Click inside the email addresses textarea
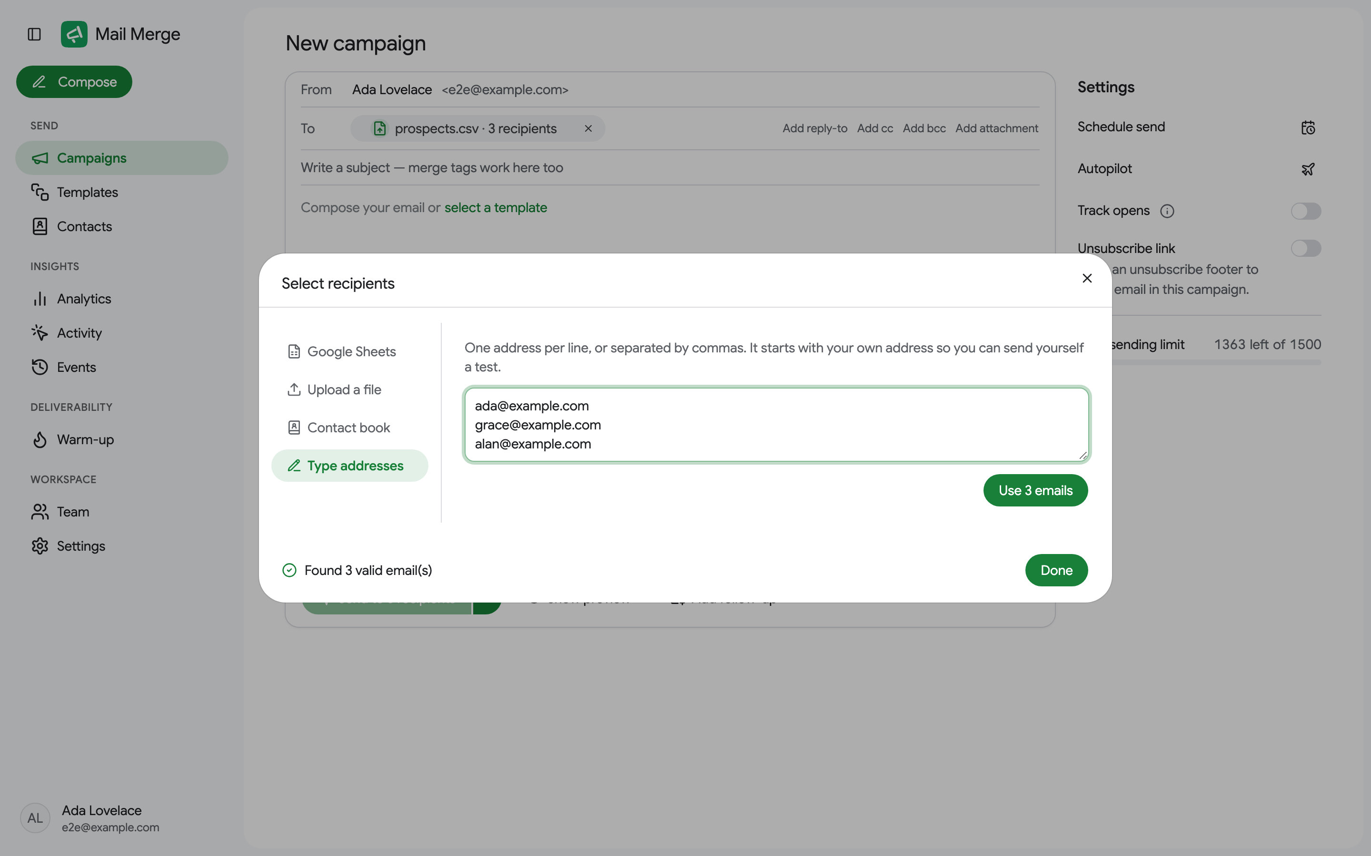 pyautogui.click(x=776, y=425)
